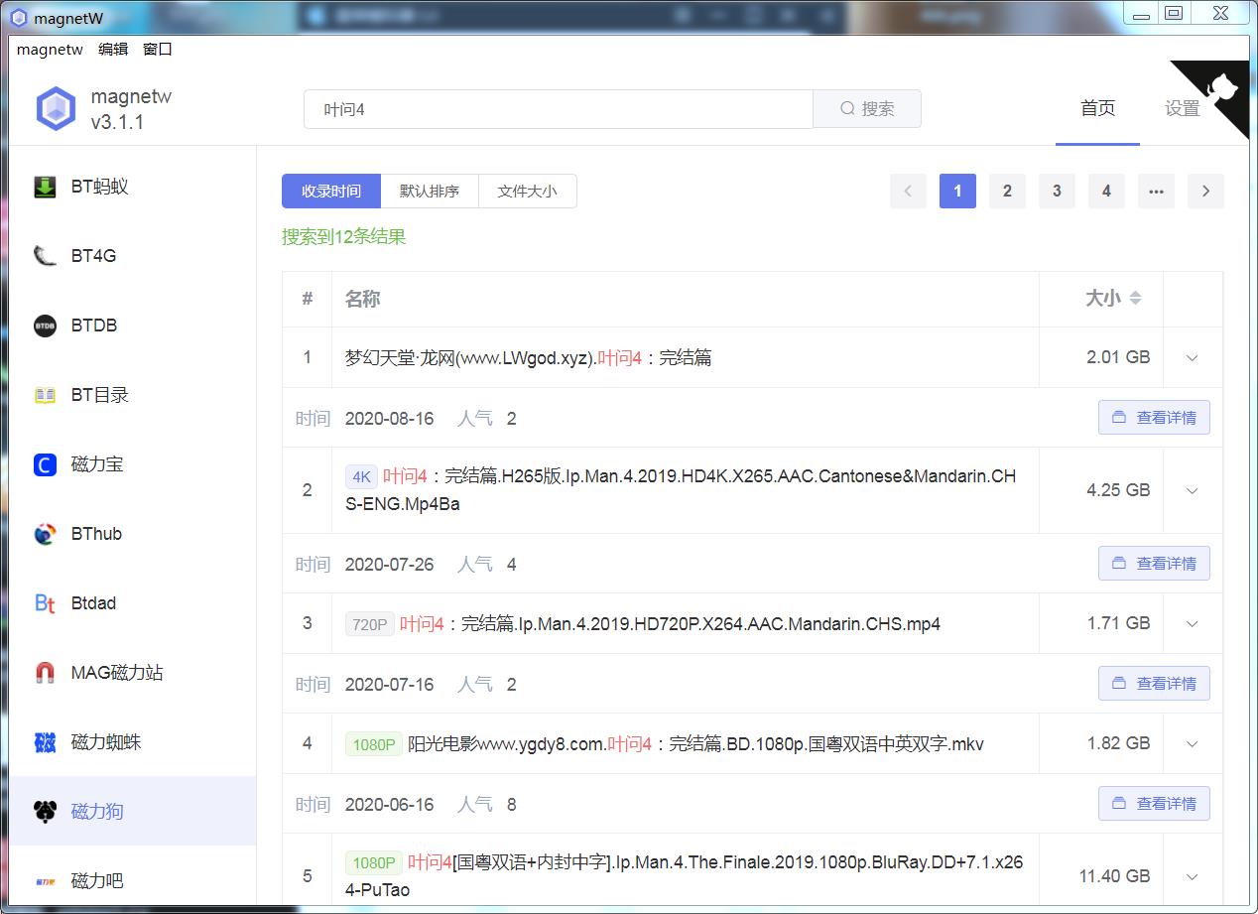Click the 1080P tag on PuTao result
The height and width of the screenshot is (914, 1258).
click(374, 863)
